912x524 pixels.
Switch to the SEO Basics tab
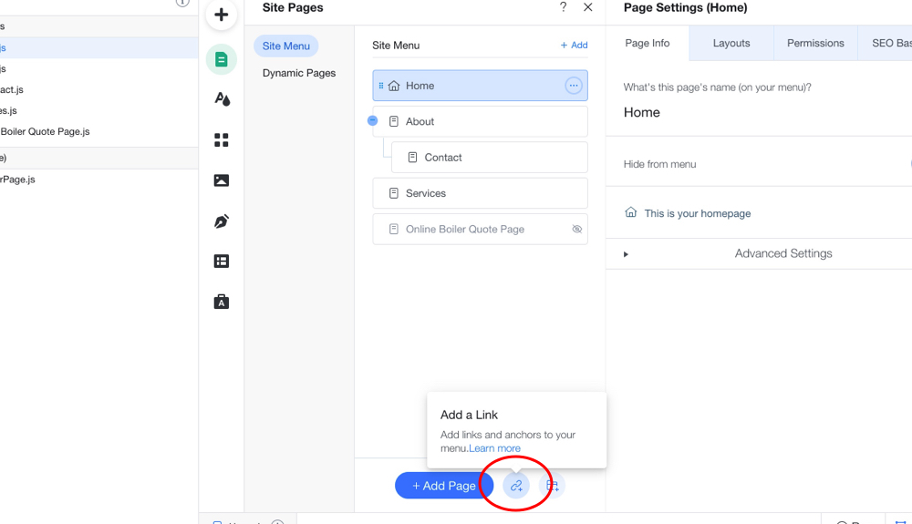[886, 43]
